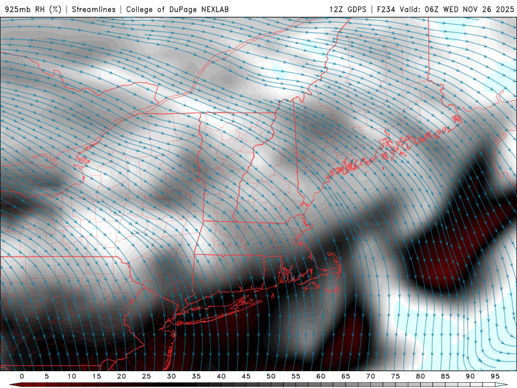Click the "65" colorbar scale label

pos(346,376)
